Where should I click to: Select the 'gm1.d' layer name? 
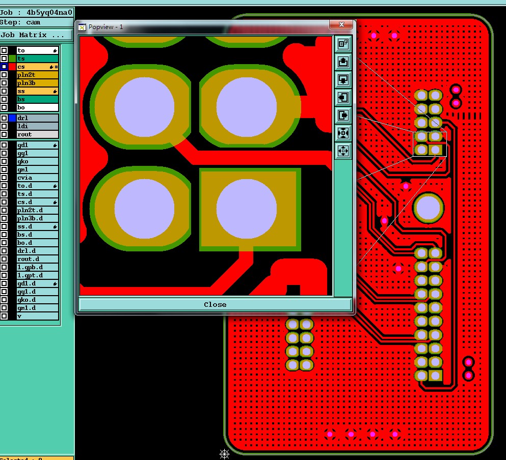(x=37, y=308)
